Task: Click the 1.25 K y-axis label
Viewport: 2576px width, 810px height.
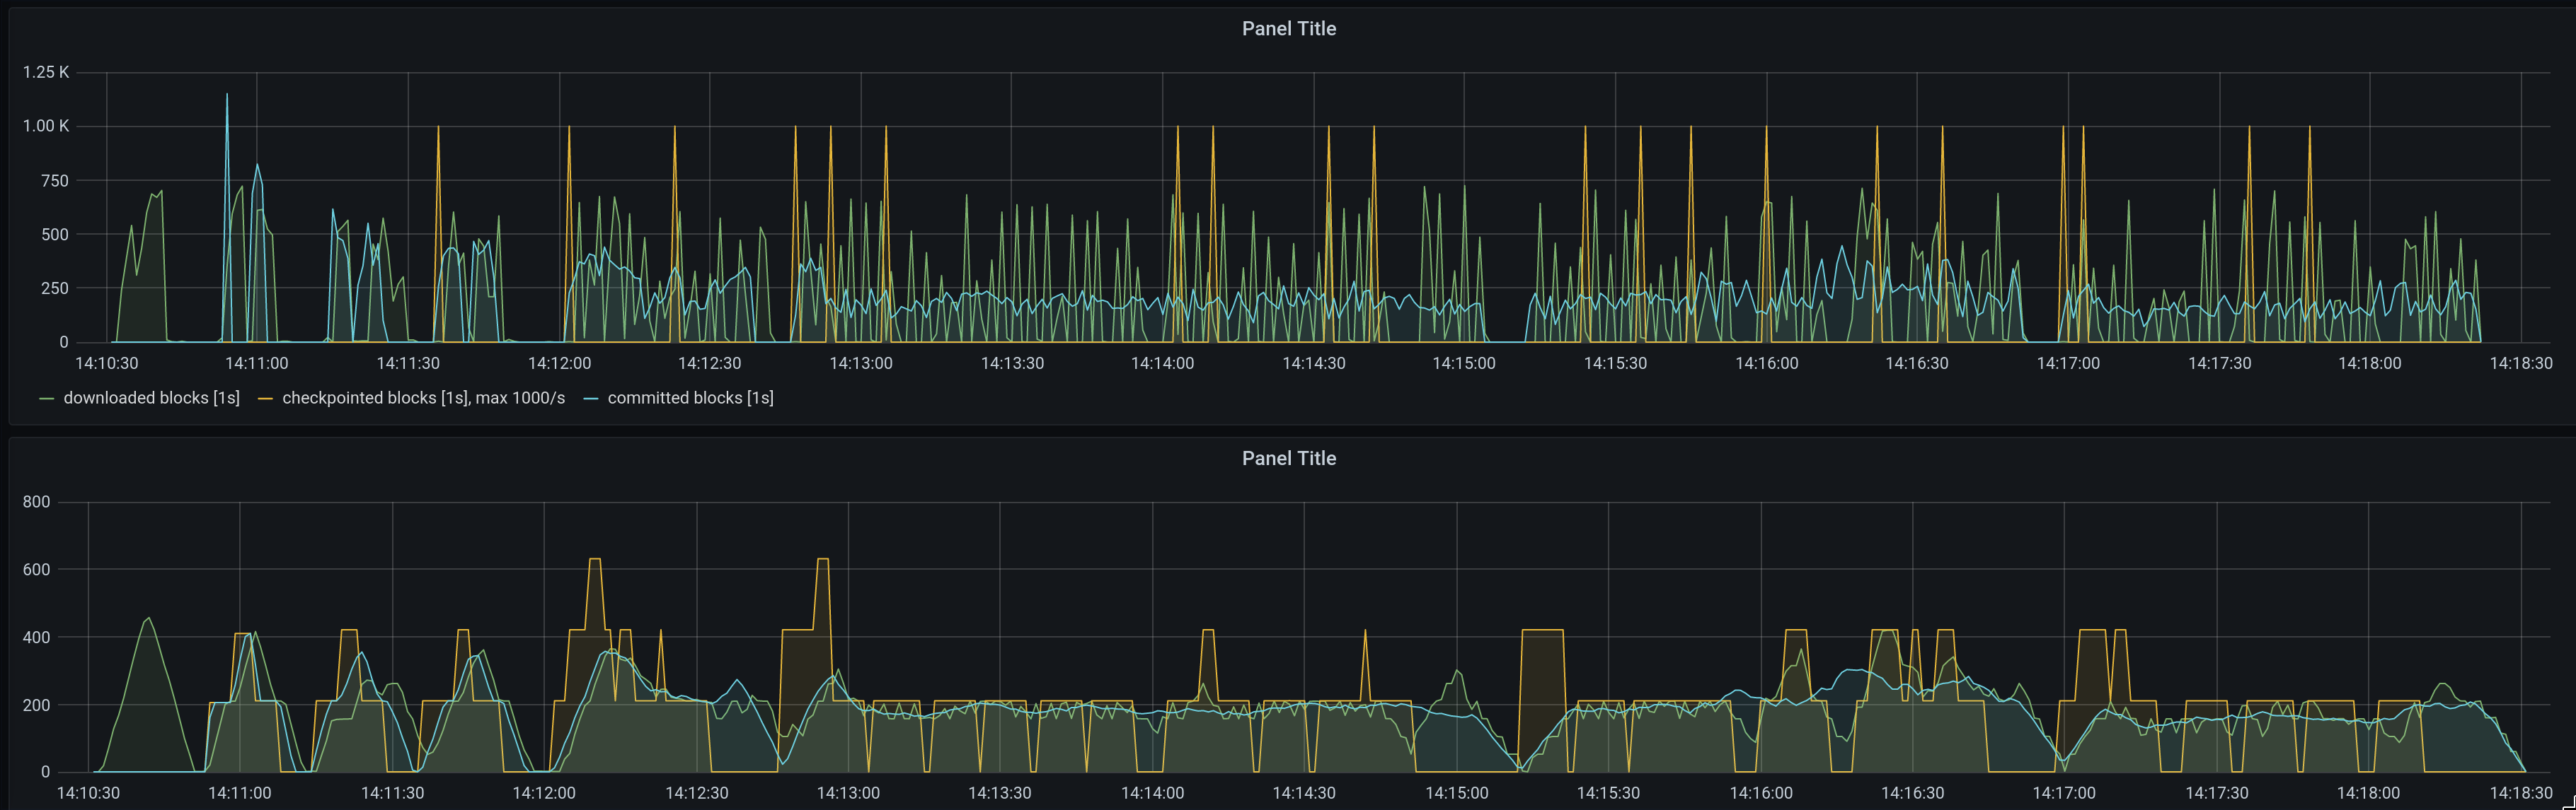Action: [46, 72]
